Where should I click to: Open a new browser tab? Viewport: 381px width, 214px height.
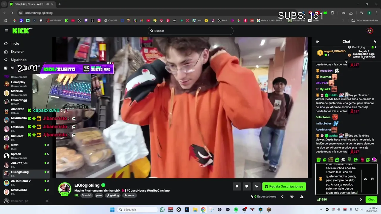[60, 4]
